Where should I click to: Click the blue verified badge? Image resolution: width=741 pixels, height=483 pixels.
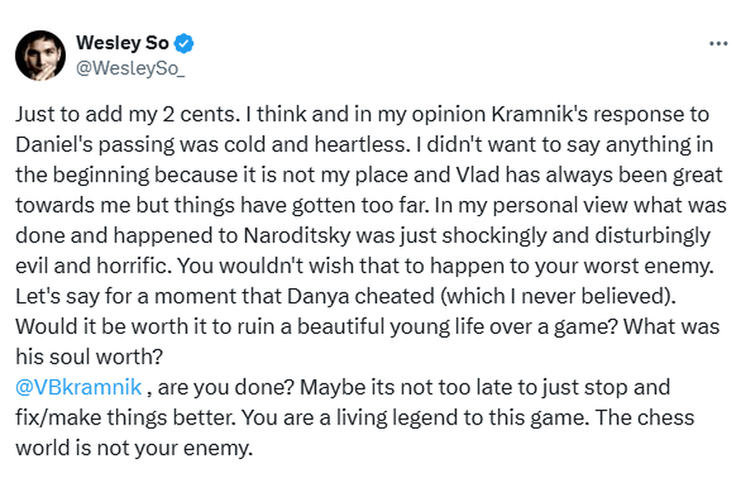tap(186, 43)
